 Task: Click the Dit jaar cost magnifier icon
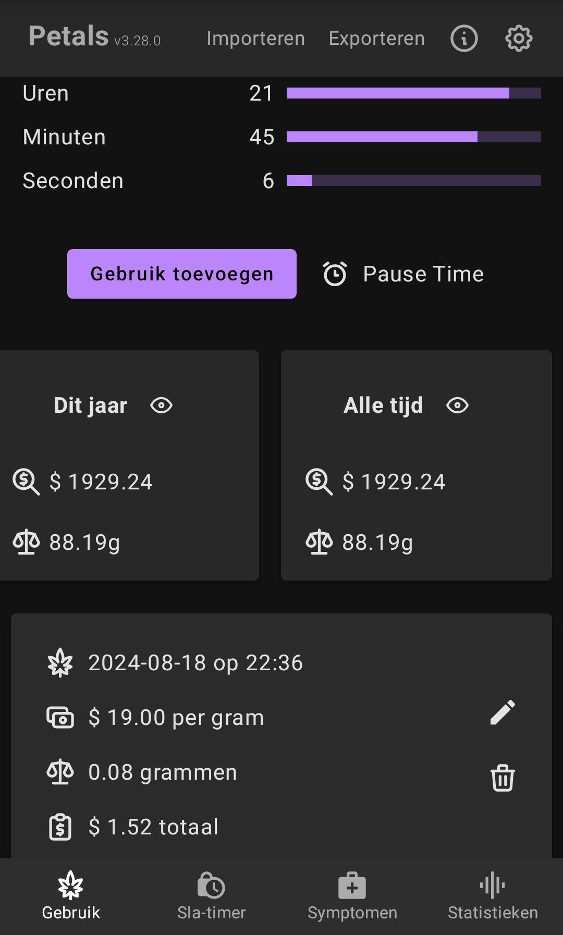(26, 482)
